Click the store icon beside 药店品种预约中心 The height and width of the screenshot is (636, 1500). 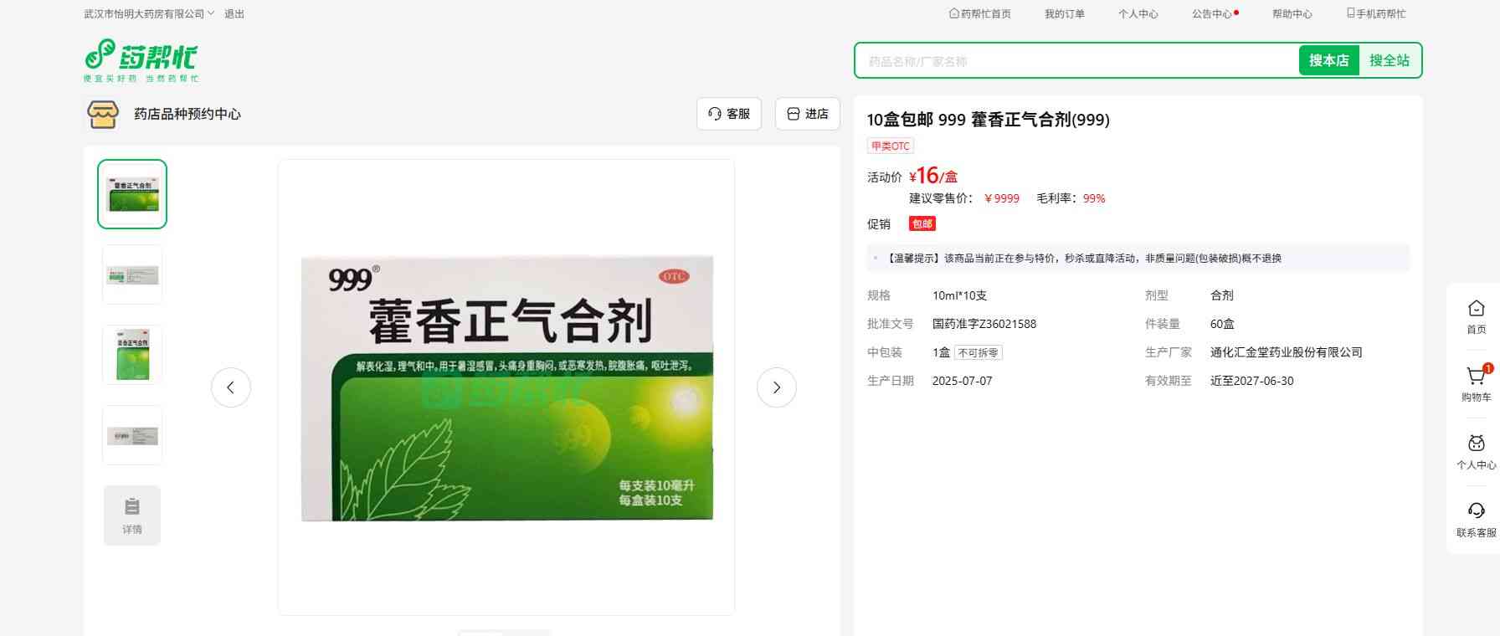[103, 114]
